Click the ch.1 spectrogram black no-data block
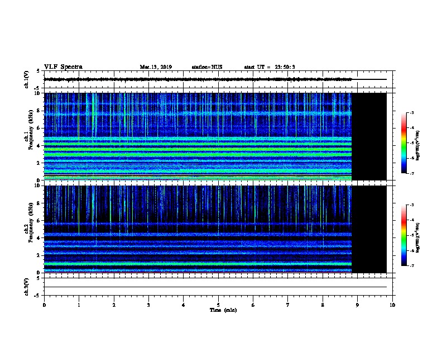Viewport: 442px width, 342px height. pos(369,136)
